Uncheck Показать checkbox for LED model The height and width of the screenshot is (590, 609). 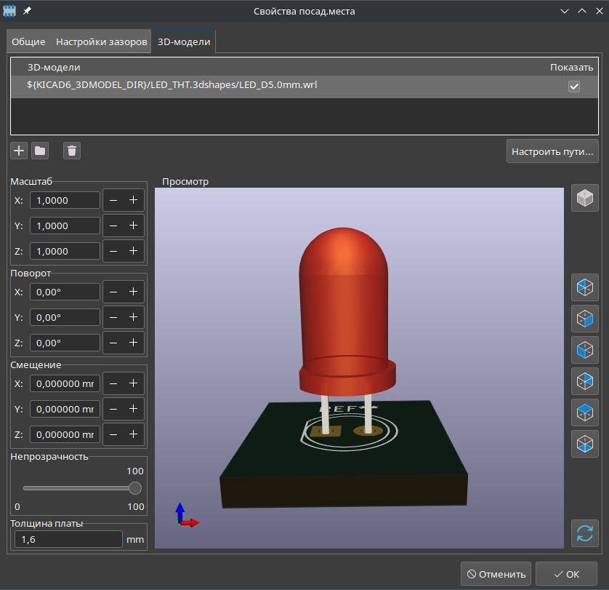(574, 87)
